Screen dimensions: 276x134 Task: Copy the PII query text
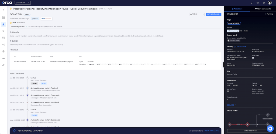click(62, 45)
